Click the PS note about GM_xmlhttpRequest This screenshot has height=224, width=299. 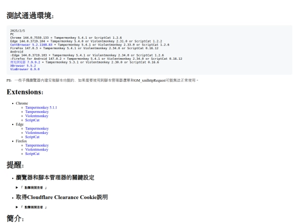(x=102, y=80)
